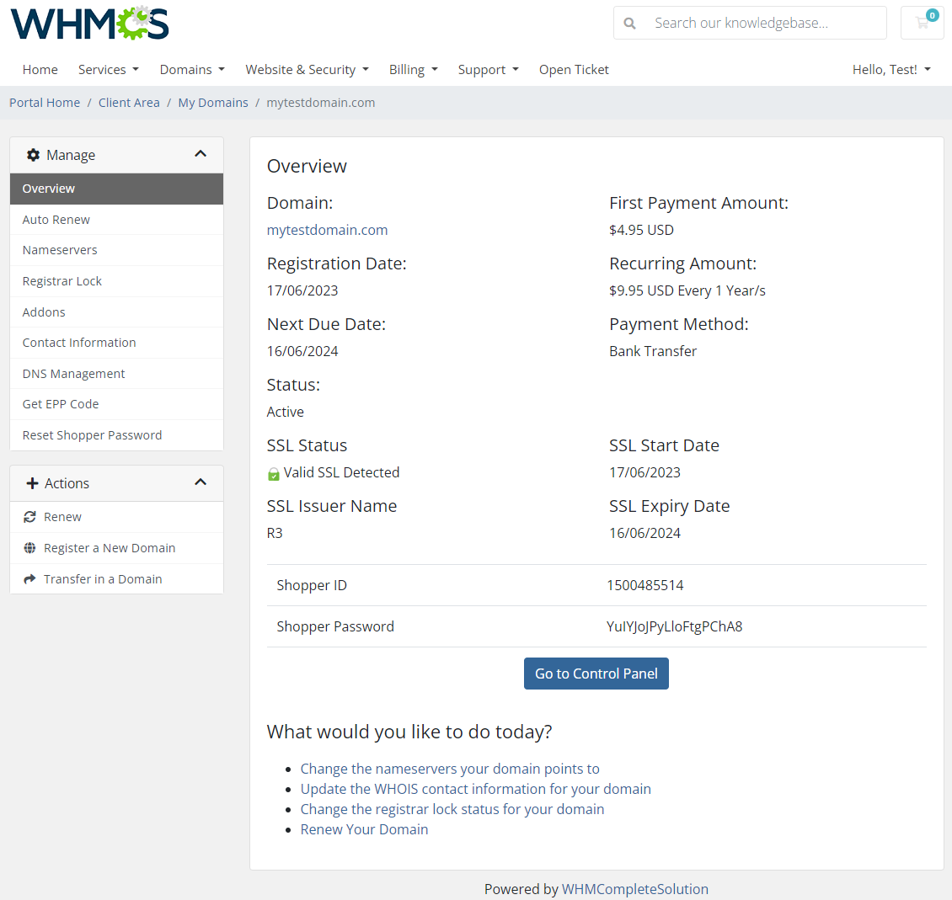Click the Renew Your Domain link
Viewport: 952px width, 900px height.
pyautogui.click(x=364, y=828)
